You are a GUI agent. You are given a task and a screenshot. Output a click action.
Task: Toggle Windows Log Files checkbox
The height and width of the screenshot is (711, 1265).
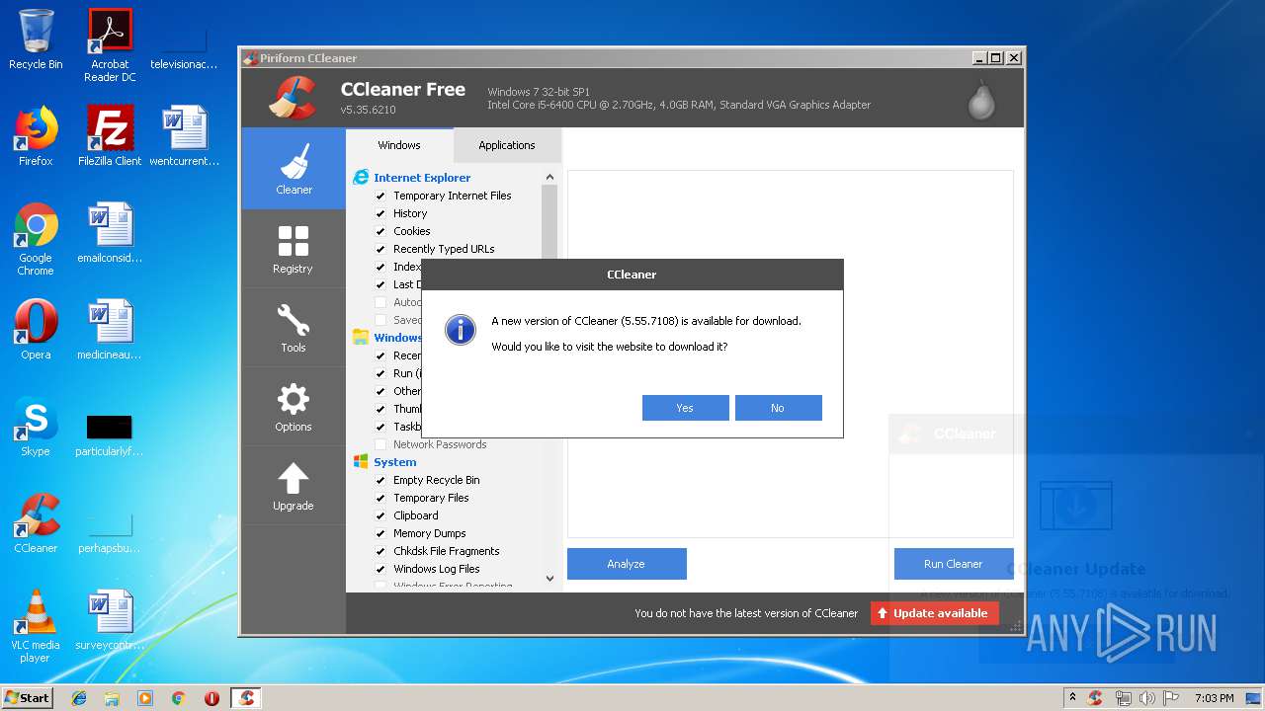coord(380,569)
